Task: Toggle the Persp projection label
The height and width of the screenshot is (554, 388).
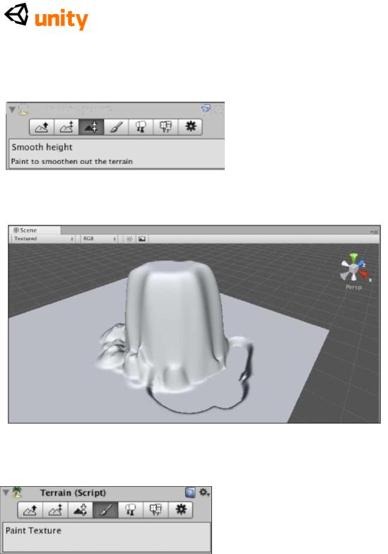Action: pos(353,287)
